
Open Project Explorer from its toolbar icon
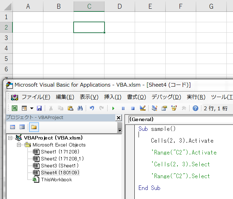coord(155,108)
